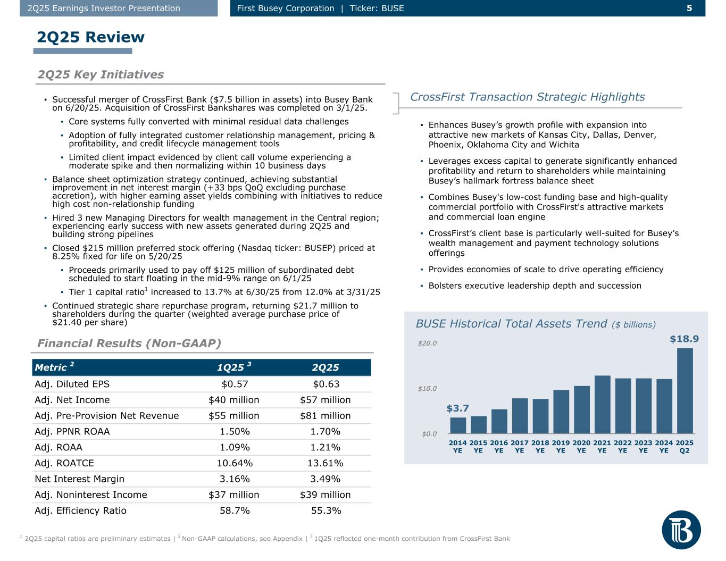Click the 2025 Q2 bar in assets chart
Image resolution: width=726 pixels, height=561 pixels.
pos(685,391)
